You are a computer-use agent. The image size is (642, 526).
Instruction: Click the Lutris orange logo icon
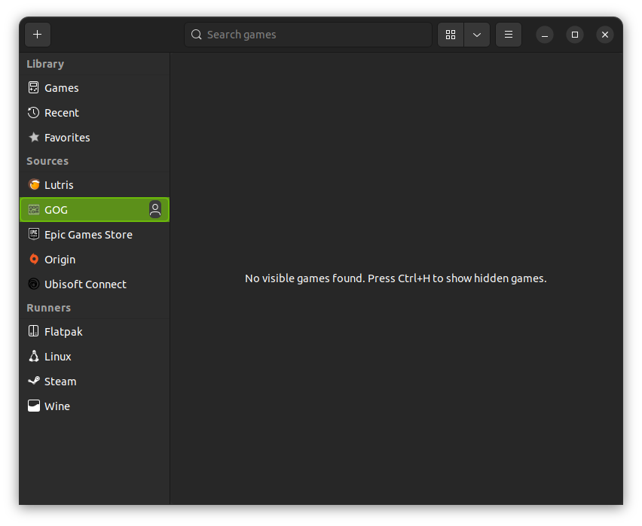tap(34, 184)
